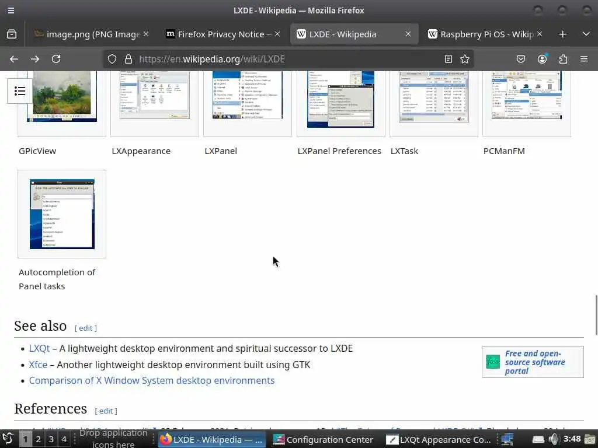
Task: Close the Firefox Privacy Notice tab
Action: 277,34
